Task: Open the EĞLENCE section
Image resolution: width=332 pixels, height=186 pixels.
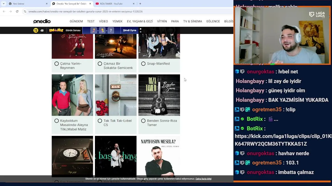Action: [x=213, y=21]
